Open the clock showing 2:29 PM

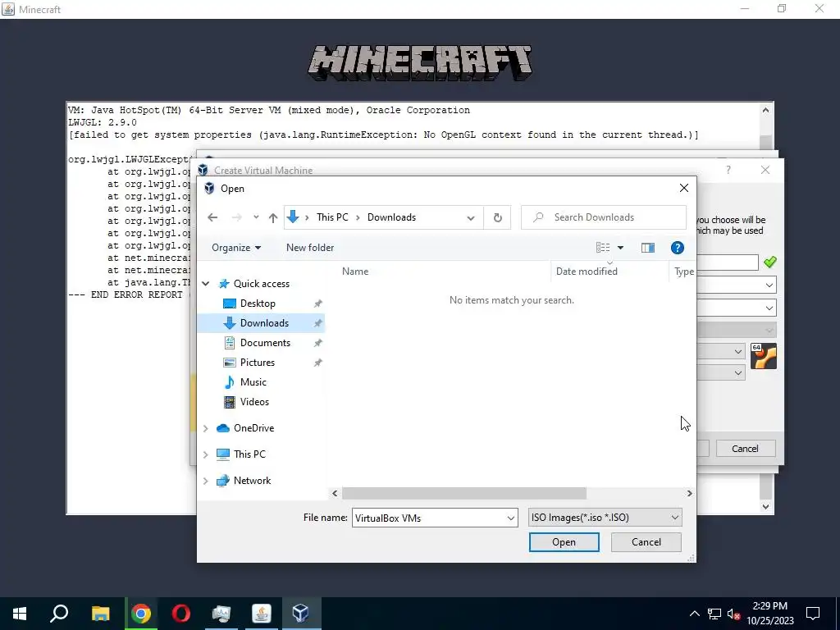pyautogui.click(x=769, y=614)
